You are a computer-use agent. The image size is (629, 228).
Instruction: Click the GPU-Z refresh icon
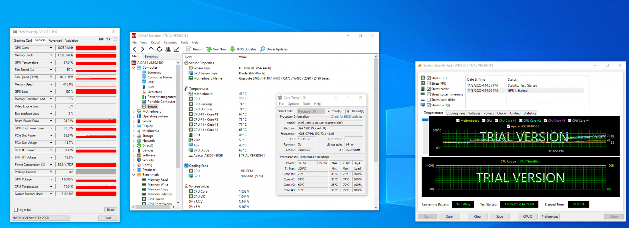[108, 39]
